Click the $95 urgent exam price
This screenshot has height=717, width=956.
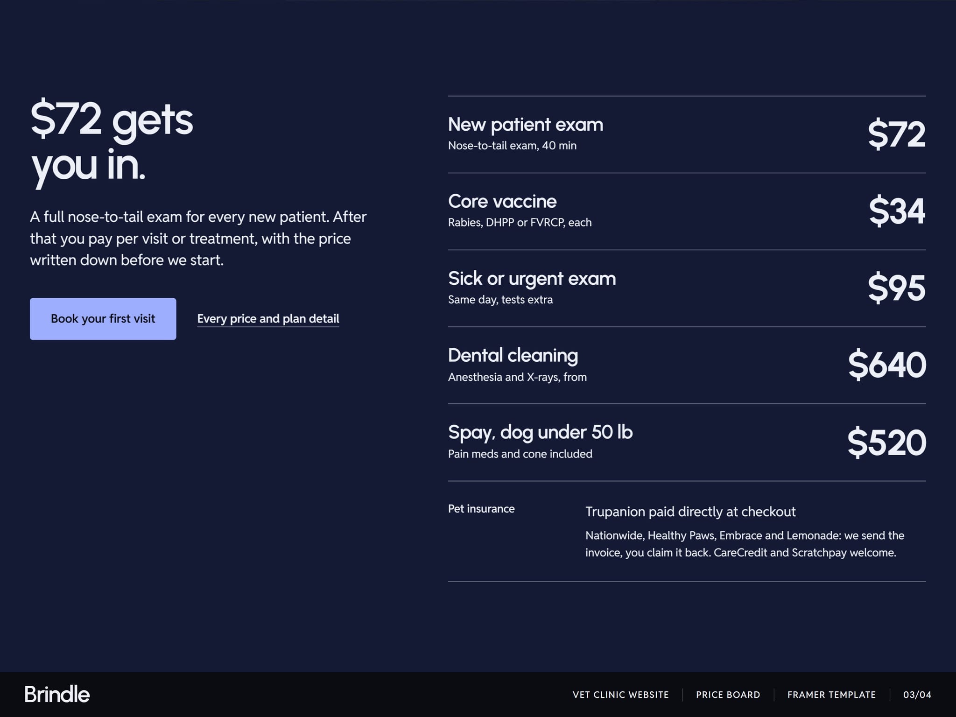coord(897,288)
